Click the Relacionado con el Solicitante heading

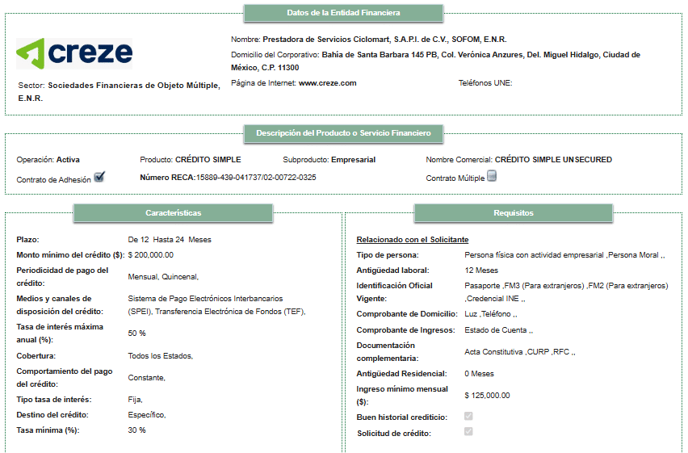[413, 240]
